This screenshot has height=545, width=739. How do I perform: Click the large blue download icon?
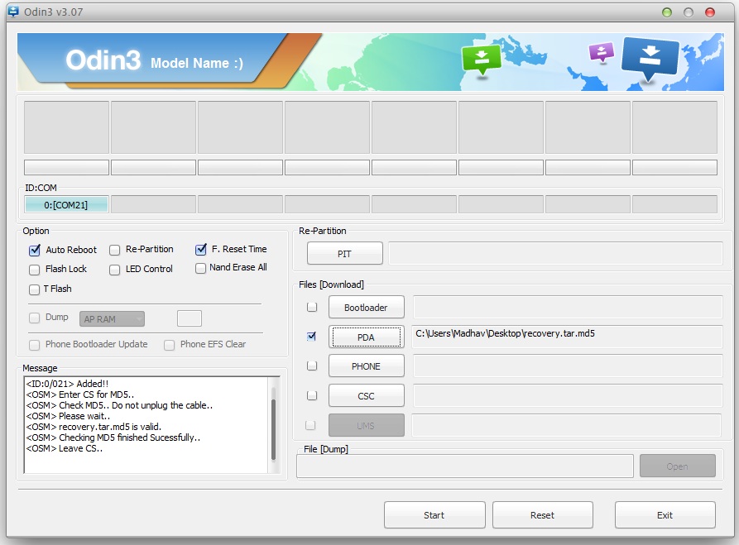(x=650, y=60)
